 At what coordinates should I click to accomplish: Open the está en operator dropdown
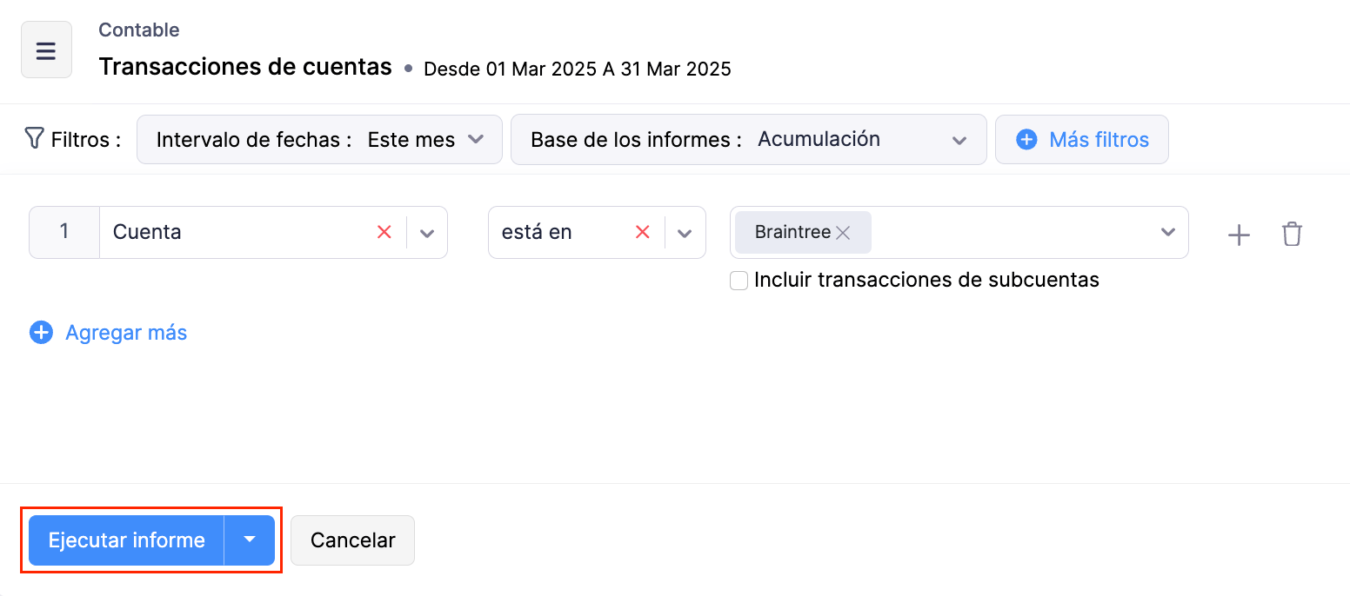click(685, 232)
